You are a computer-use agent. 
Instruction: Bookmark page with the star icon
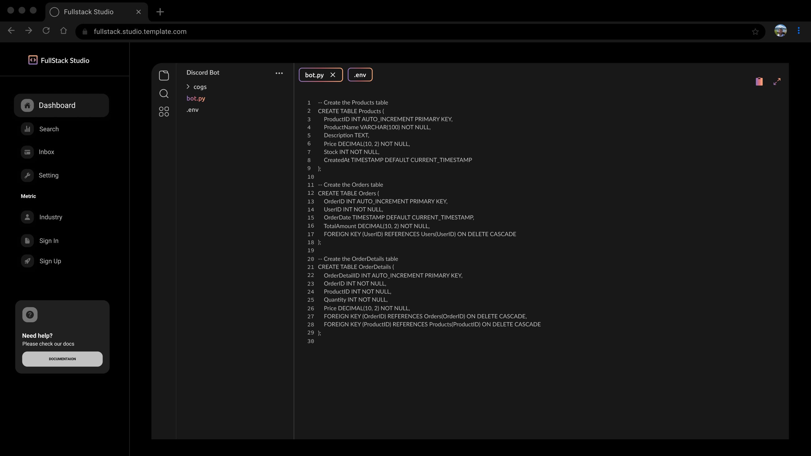[x=755, y=32]
